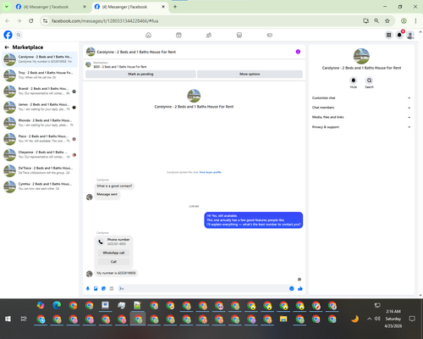The width and height of the screenshot is (423, 339).
Task: Expand Privacy & support section
Action: coord(361,127)
